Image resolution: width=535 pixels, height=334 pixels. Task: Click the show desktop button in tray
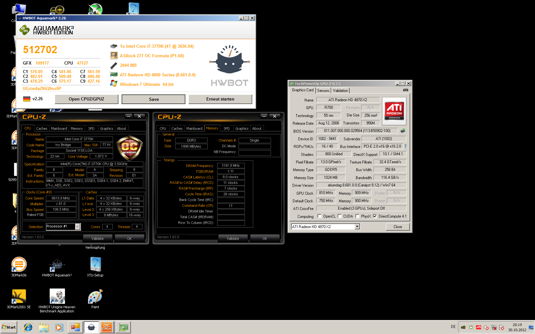tap(531, 327)
